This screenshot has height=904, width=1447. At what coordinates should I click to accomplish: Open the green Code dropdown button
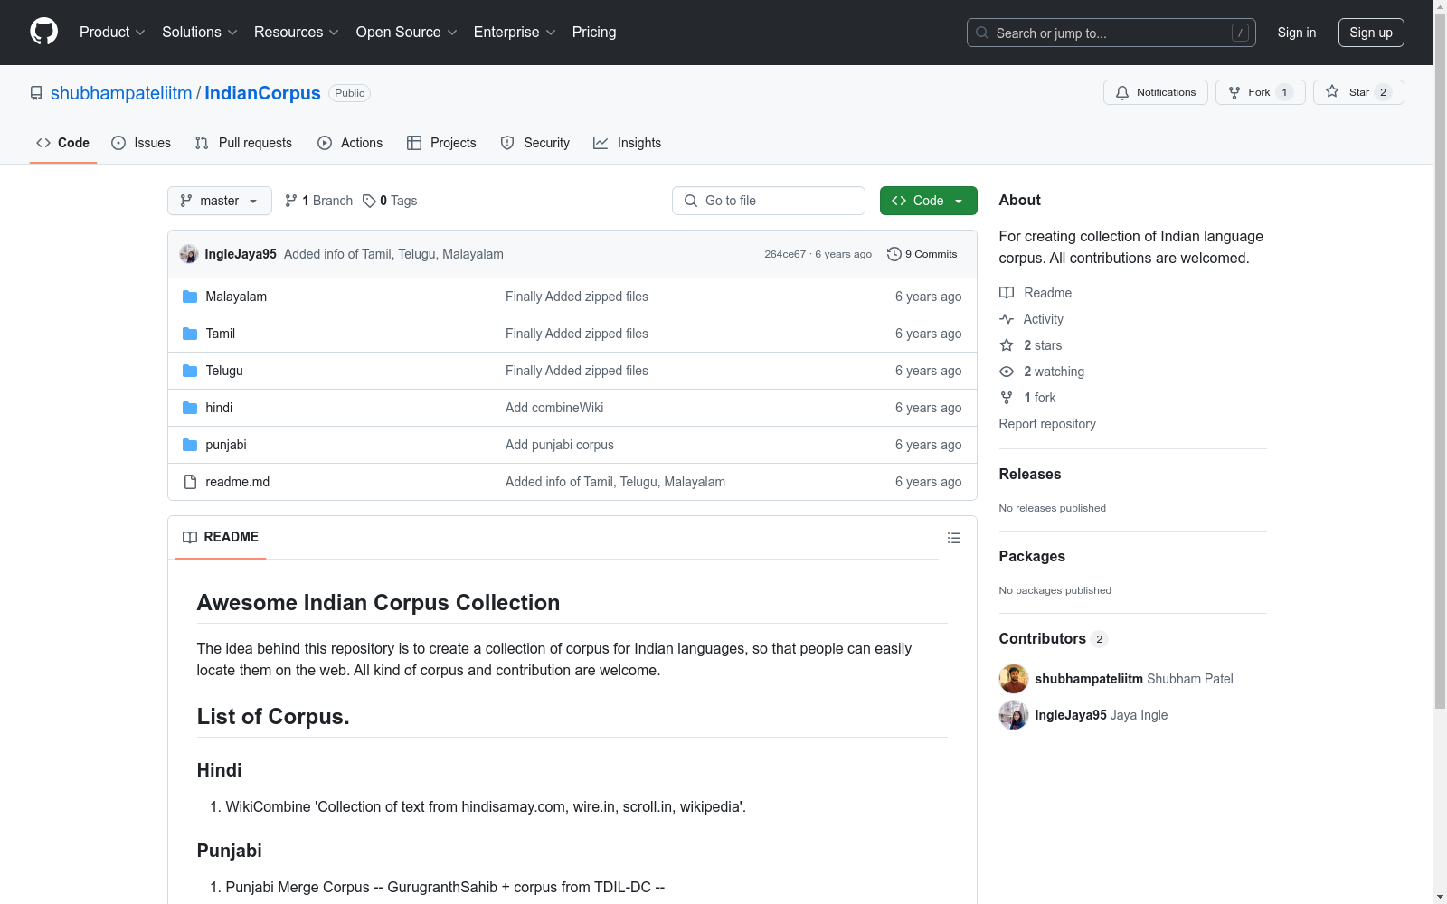pyautogui.click(x=929, y=201)
